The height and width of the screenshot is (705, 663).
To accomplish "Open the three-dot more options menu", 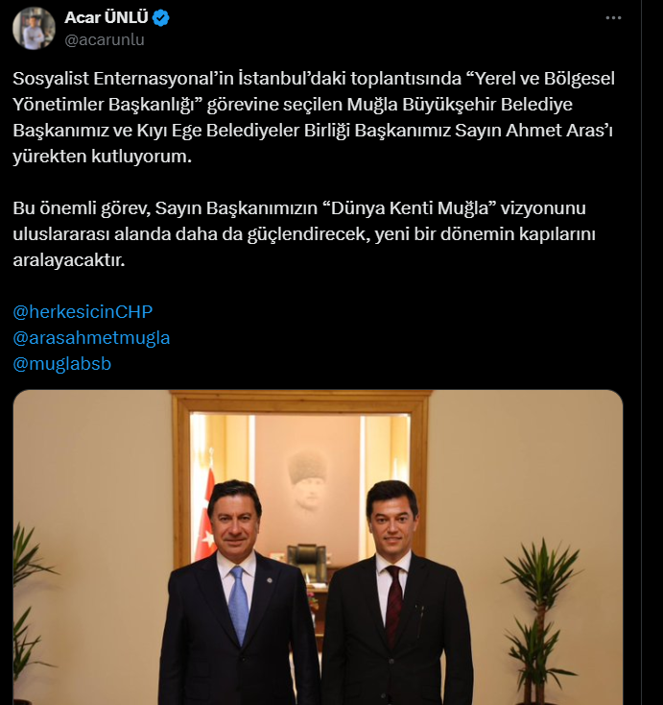I will [x=613, y=18].
